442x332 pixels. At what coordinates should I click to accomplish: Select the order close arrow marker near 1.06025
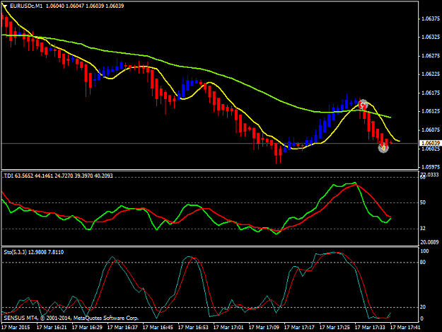383,147
